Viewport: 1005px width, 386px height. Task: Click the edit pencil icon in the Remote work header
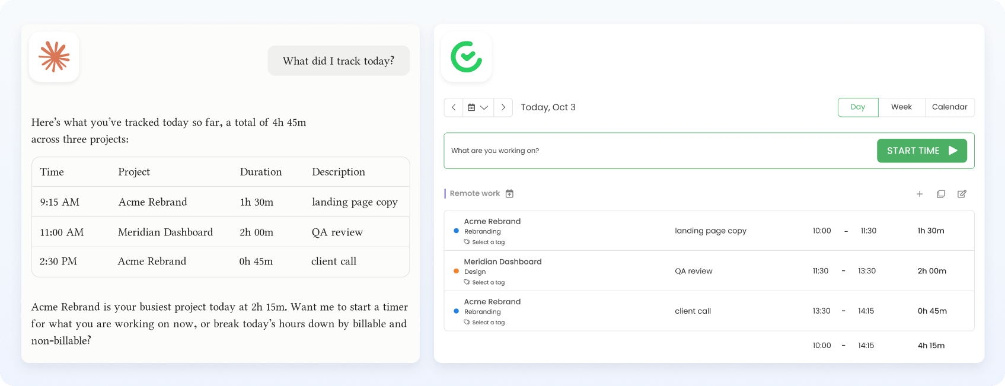pos(962,194)
